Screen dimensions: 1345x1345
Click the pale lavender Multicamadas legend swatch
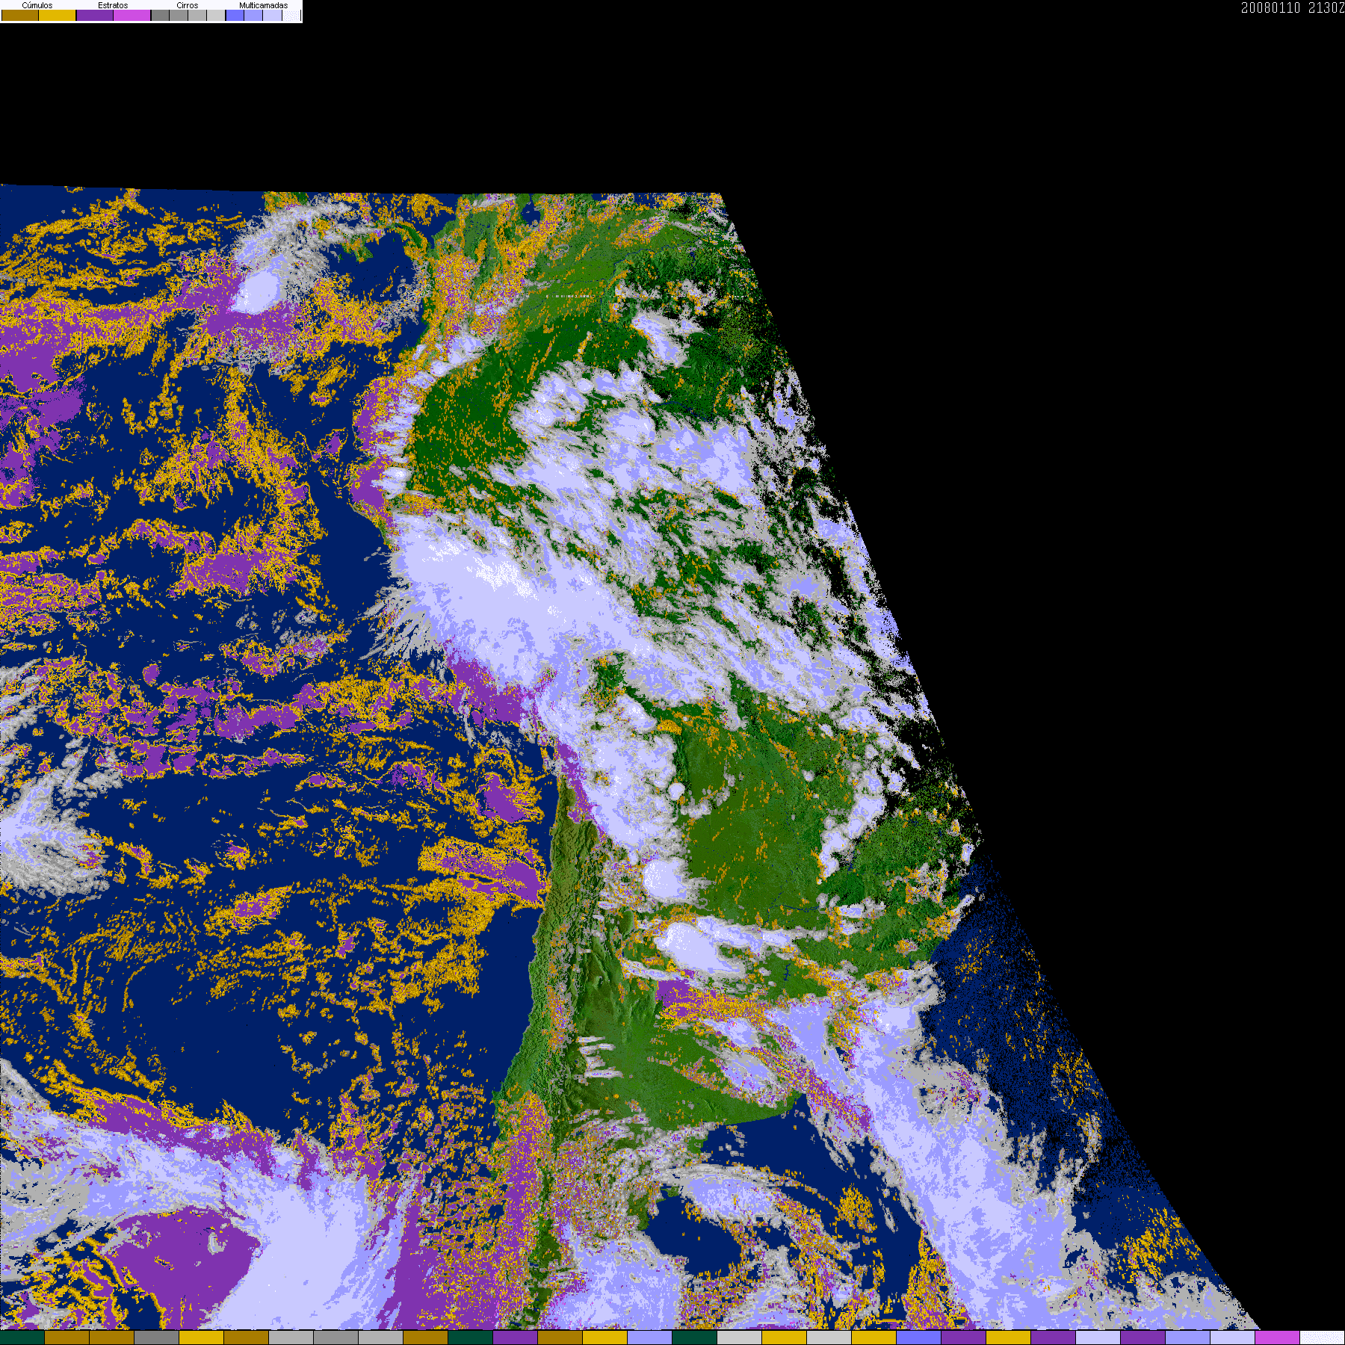tap(272, 15)
